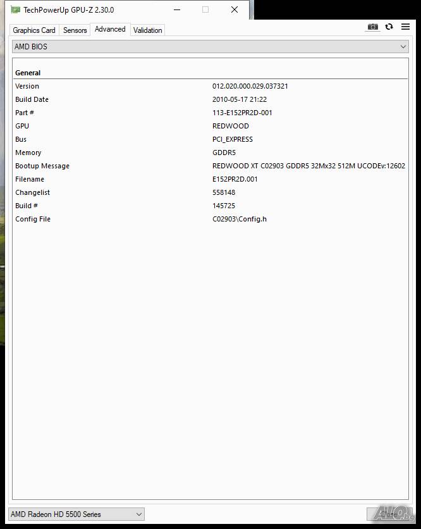
Task: Click the Build # value 145725
Action: pos(224,206)
